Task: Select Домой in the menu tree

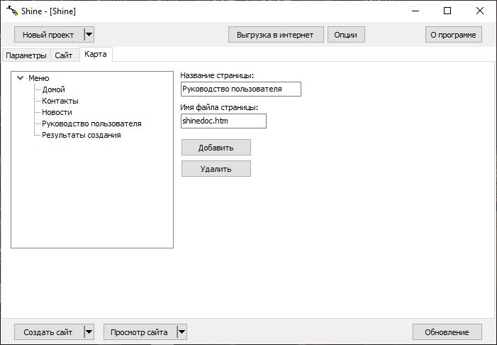Action: pos(53,89)
